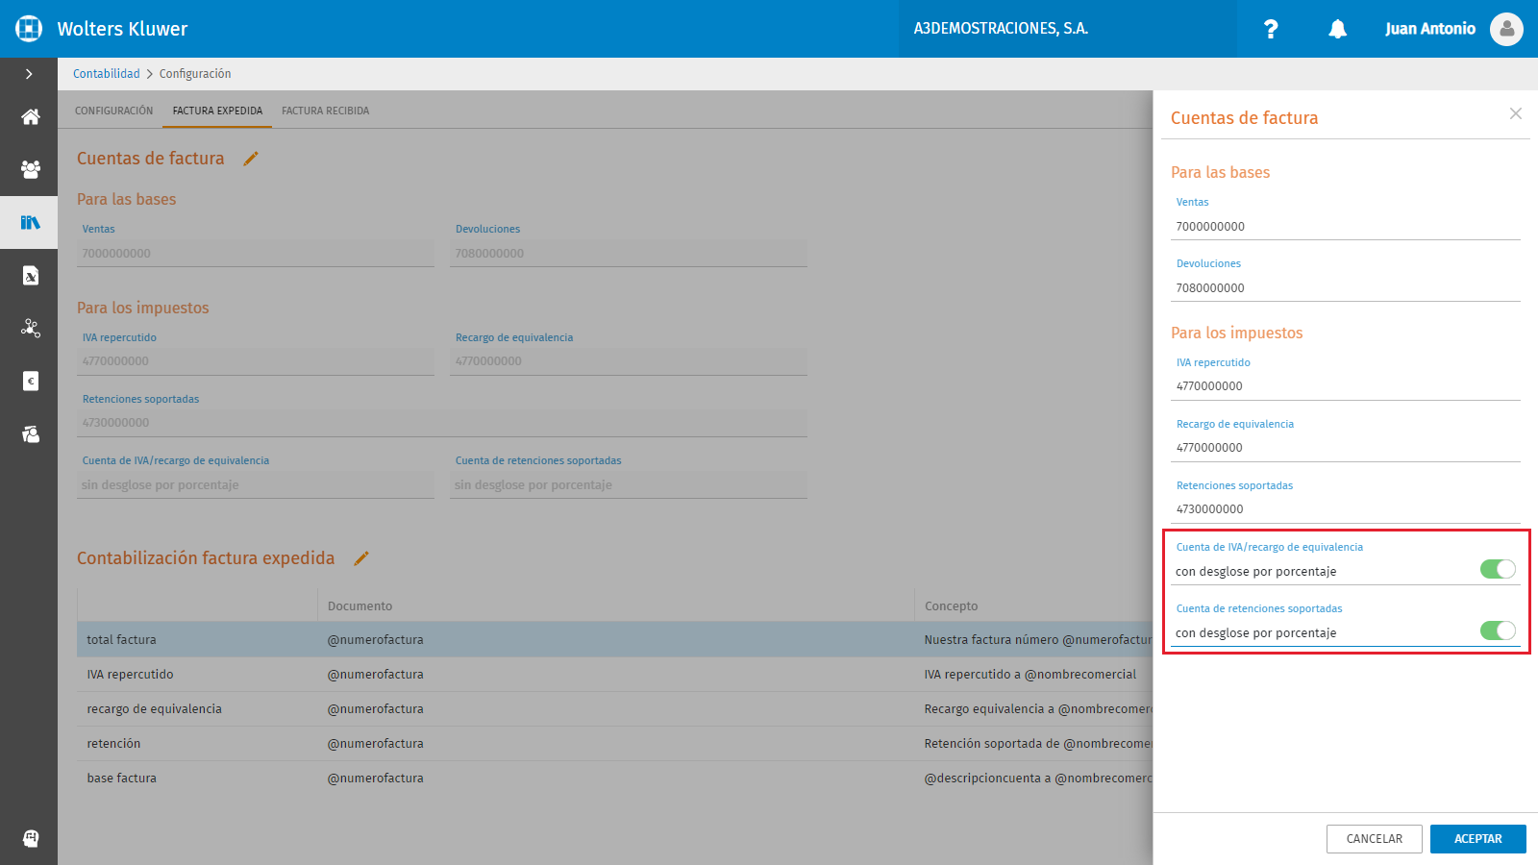The width and height of the screenshot is (1538, 865).
Task: Click the Concepto column header
Action: pos(951,606)
